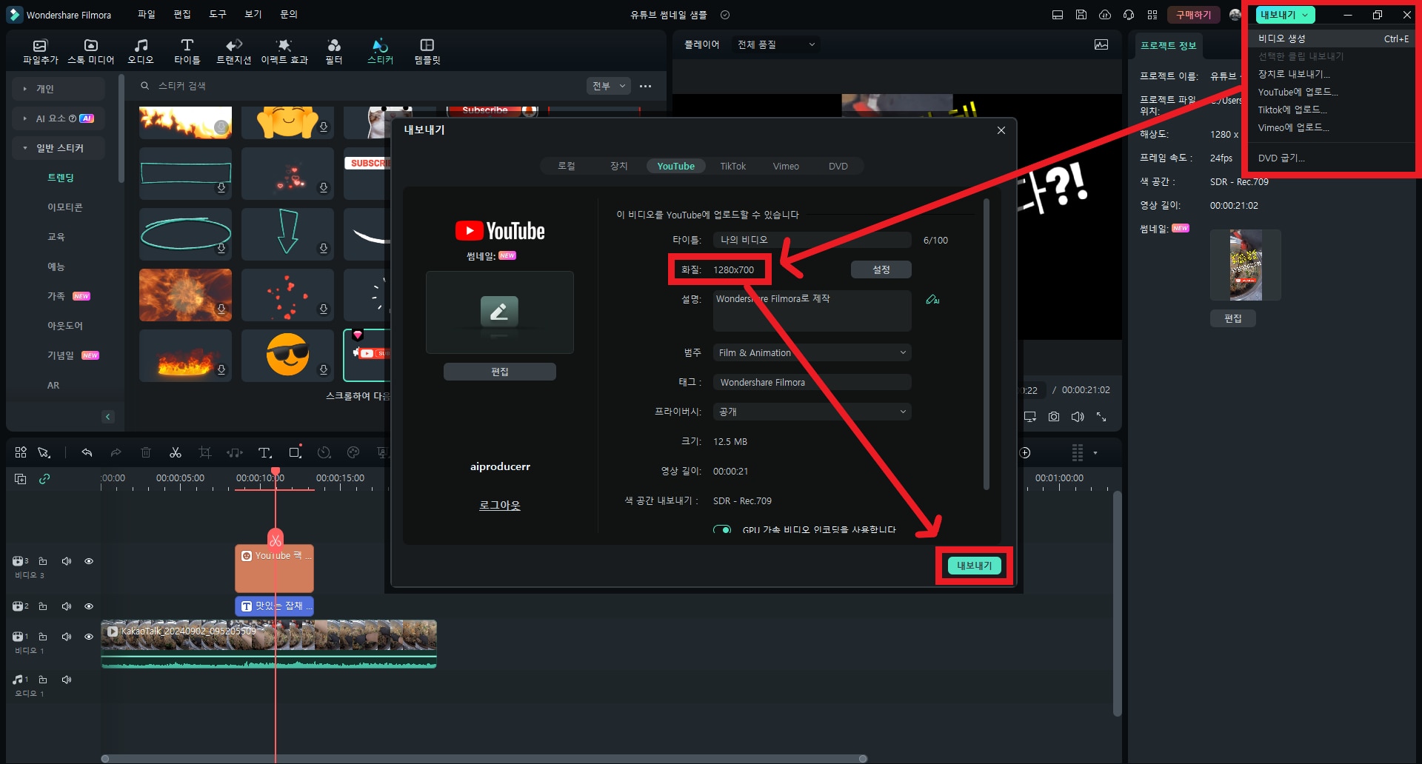Open the 스톡 미디어 stock media panel
Viewport: 1422px width, 764px height.
pos(90,51)
